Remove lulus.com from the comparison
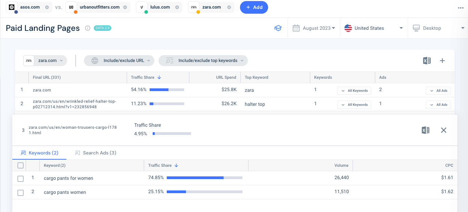Screen dimensions: 468x212 coord(177,7)
